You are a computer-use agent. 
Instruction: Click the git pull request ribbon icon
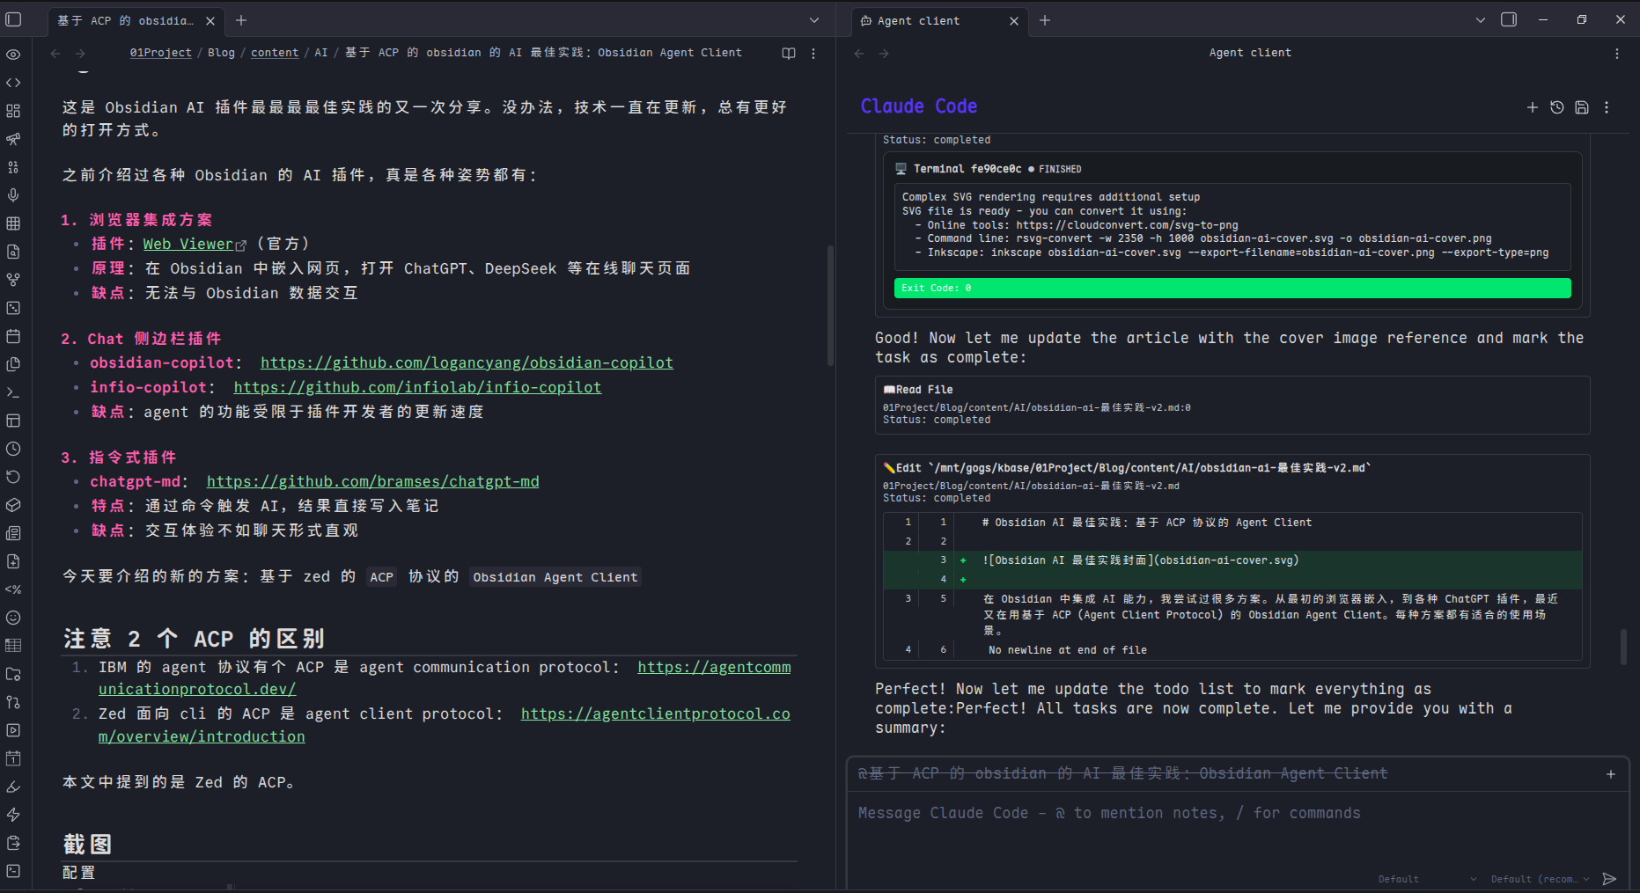(x=13, y=702)
